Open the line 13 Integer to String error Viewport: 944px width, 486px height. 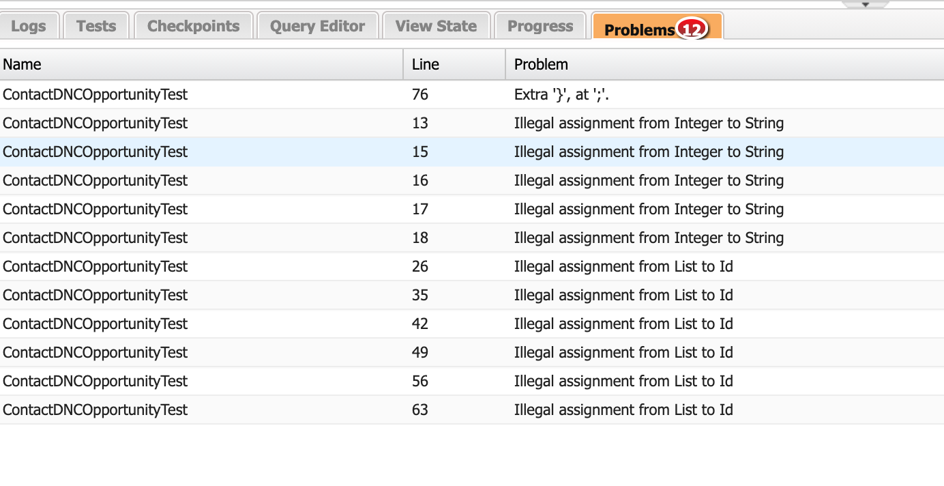click(x=648, y=124)
